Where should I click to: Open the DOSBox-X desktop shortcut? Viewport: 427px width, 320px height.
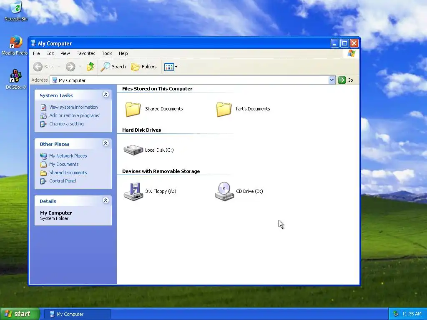(x=16, y=80)
